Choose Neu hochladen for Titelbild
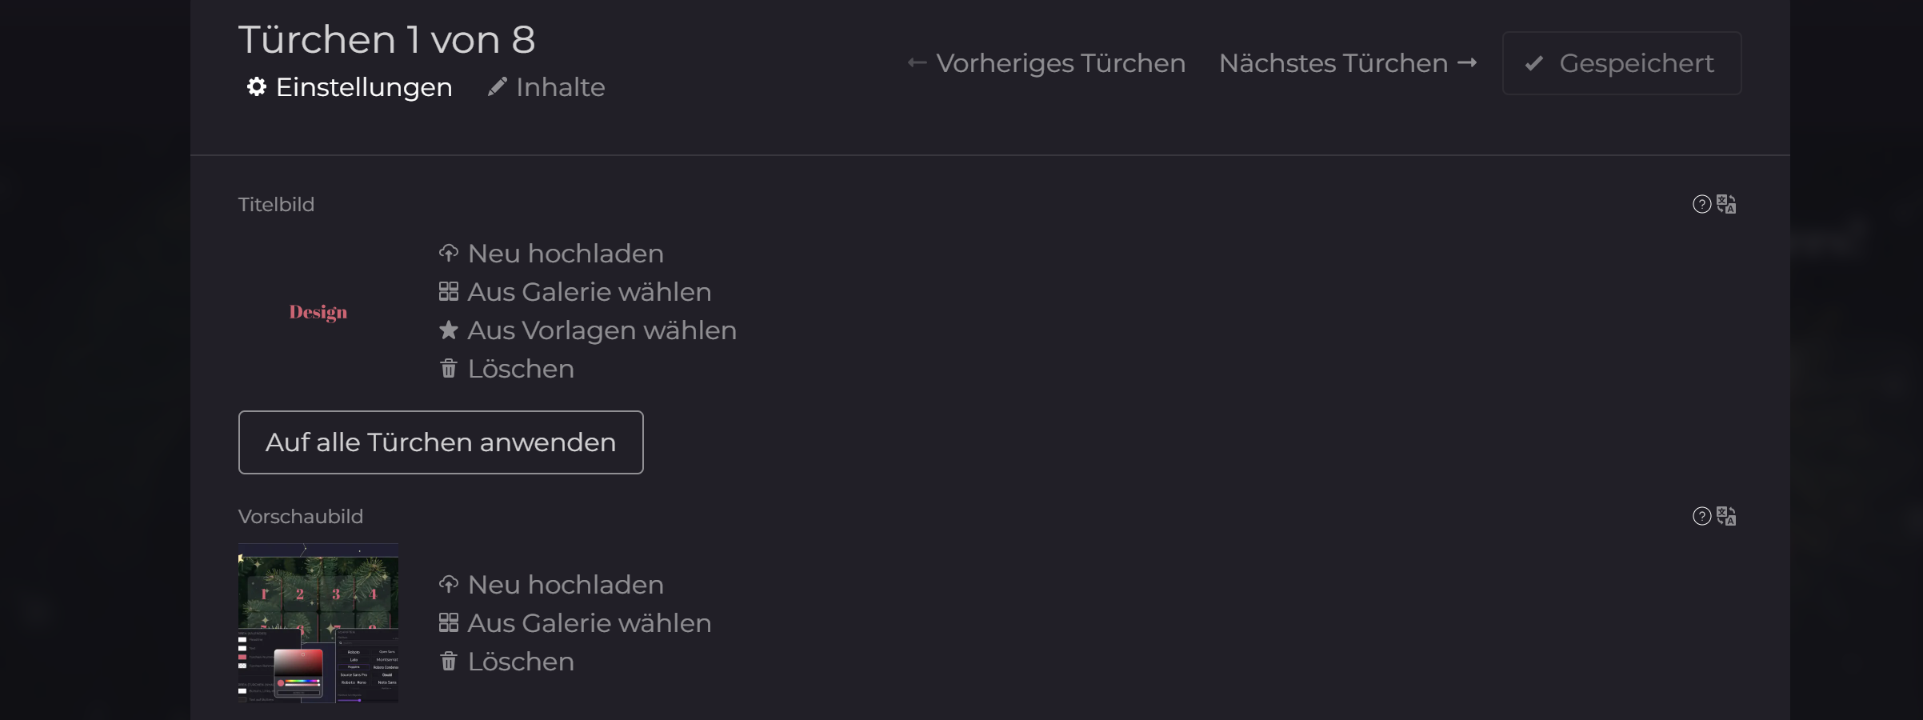Viewport: 1923px width, 720px height. coord(565,254)
